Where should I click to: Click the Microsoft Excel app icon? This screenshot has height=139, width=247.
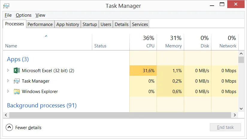coord(17,71)
